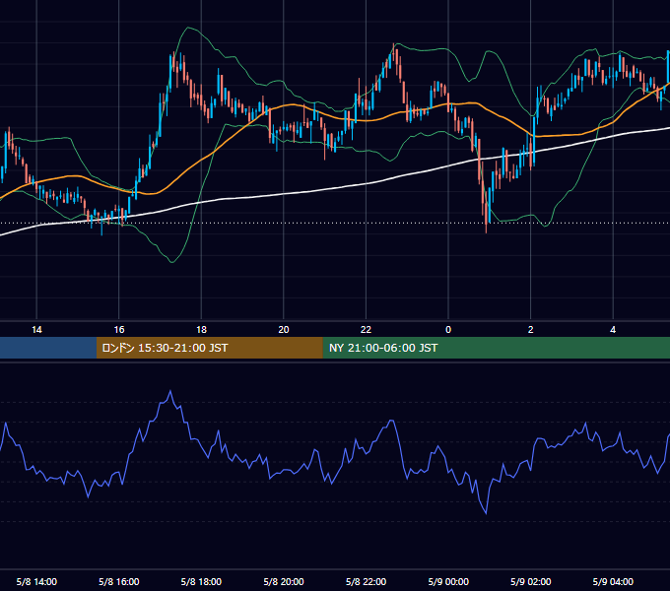Click the 5/9 00:00 date label

(x=448, y=582)
